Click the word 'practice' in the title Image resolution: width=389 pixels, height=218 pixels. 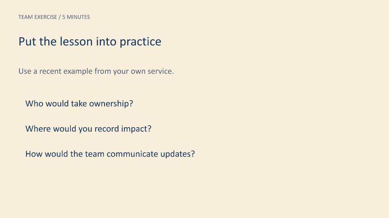coord(141,42)
